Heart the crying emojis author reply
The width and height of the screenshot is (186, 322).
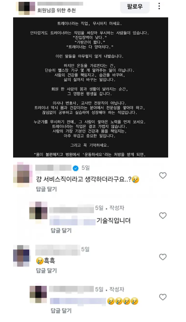(x=163, y=297)
